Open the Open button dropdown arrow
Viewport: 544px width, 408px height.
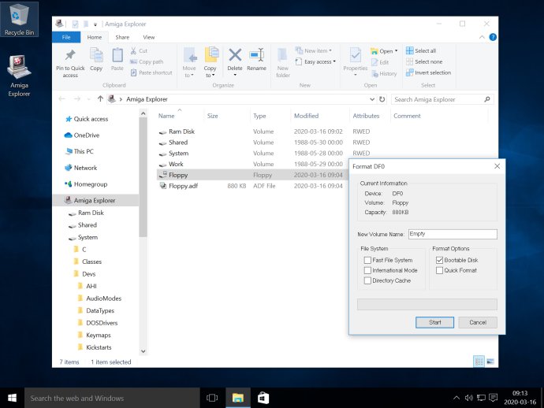[397, 51]
